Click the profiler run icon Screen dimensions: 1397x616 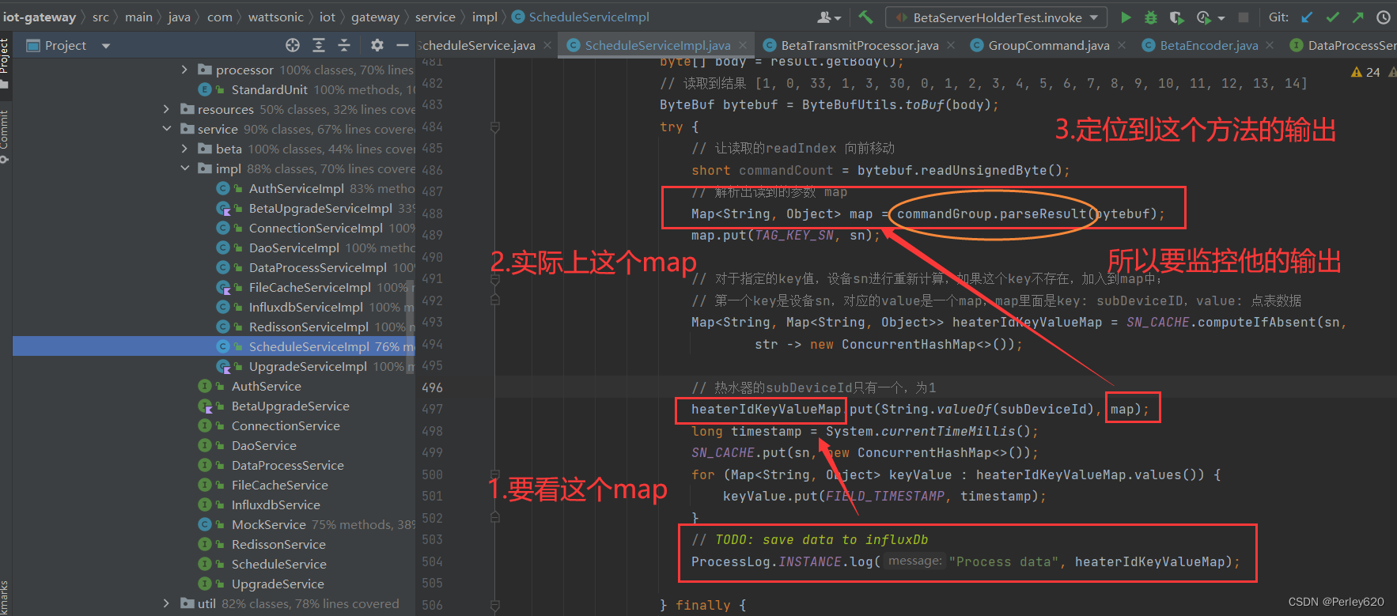tap(1203, 17)
